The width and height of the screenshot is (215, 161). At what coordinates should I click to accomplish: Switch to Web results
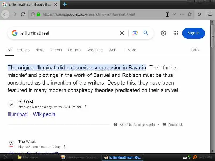click(112, 50)
